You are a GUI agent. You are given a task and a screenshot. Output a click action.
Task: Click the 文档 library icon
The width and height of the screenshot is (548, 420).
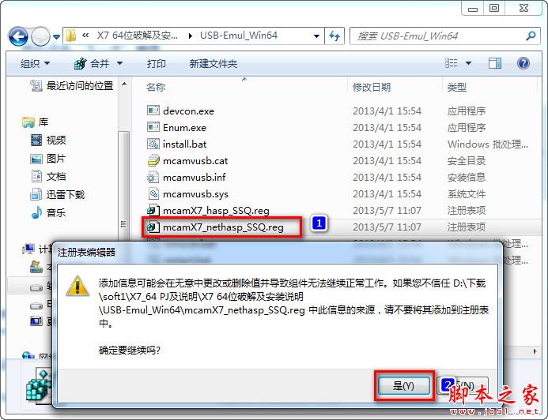pos(36,176)
